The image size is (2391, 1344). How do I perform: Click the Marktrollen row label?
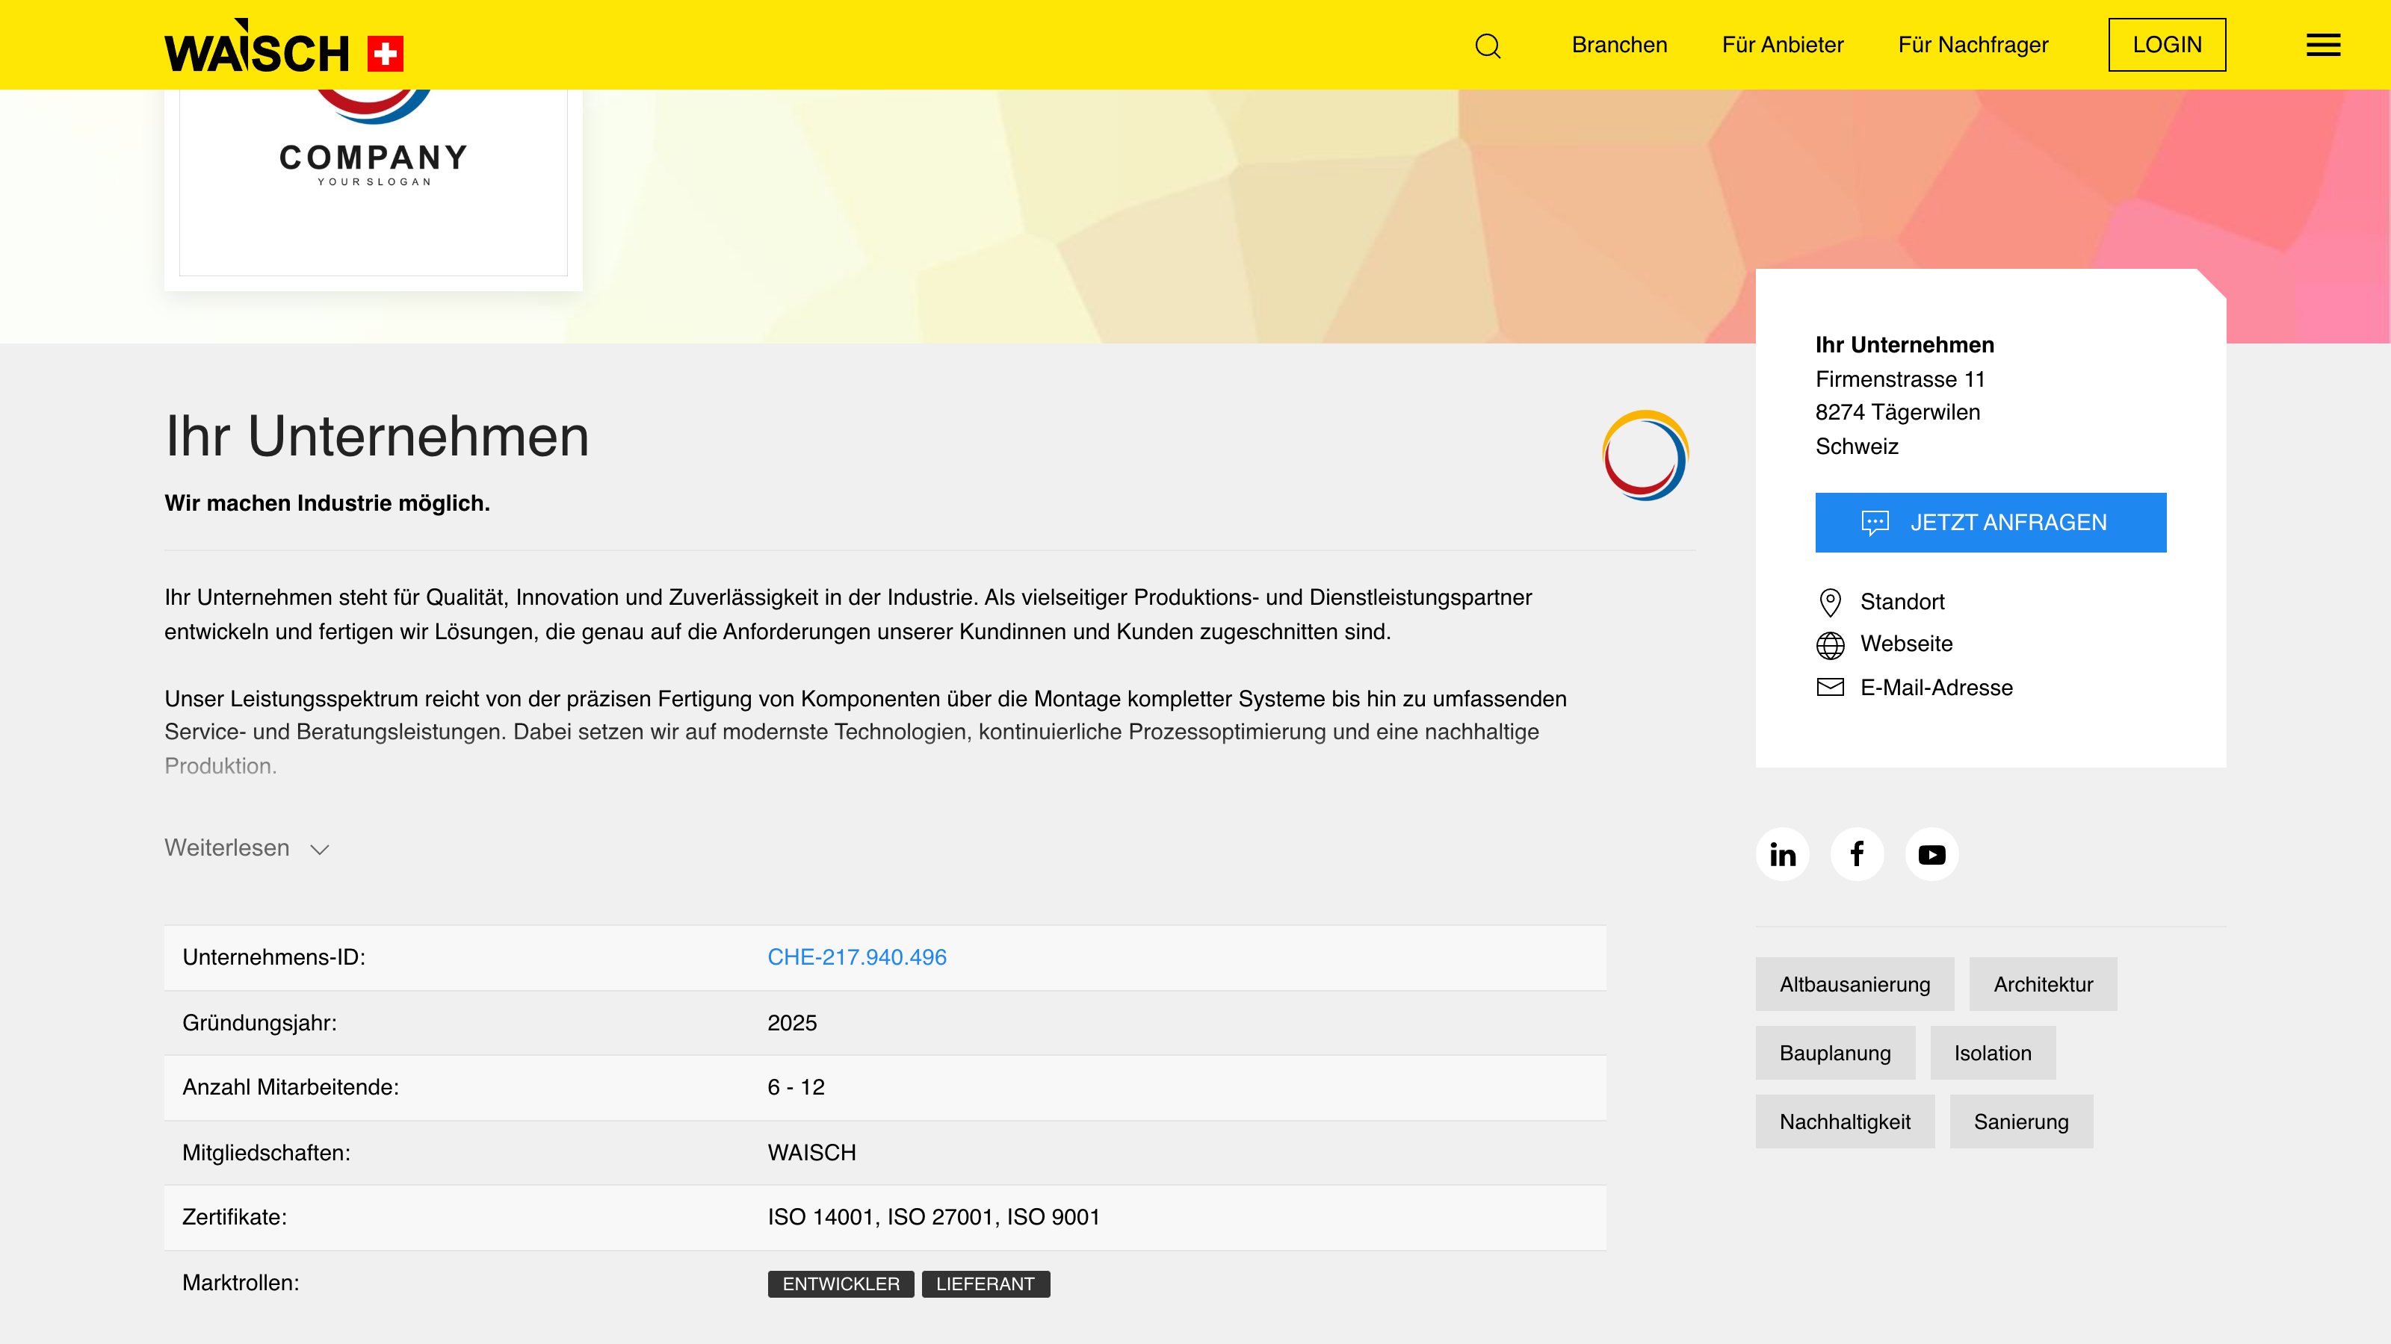coord(241,1283)
